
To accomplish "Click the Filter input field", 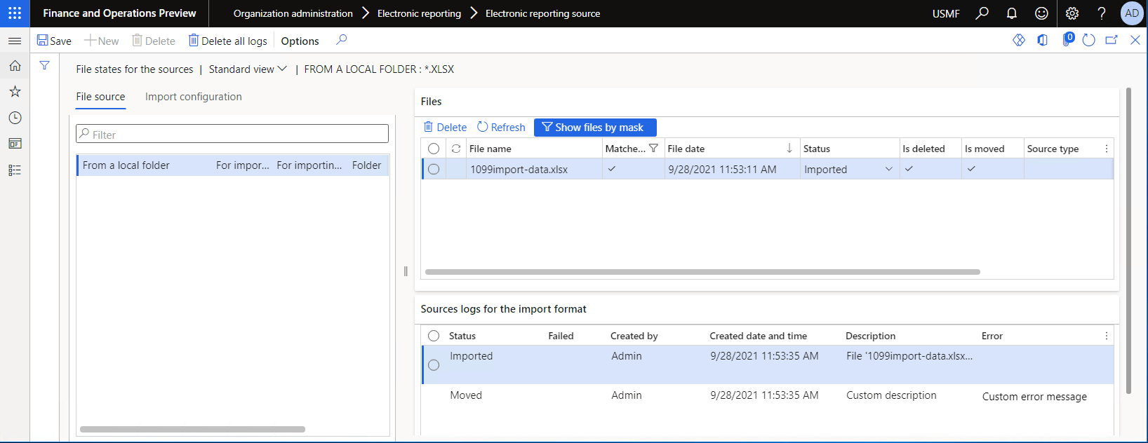I will 232,134.
